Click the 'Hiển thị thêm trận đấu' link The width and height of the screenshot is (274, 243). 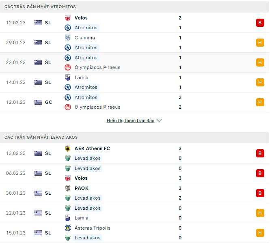[130, 121]
